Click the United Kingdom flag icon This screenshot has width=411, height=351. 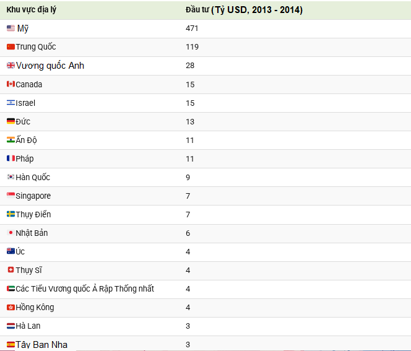click(11, 66)
